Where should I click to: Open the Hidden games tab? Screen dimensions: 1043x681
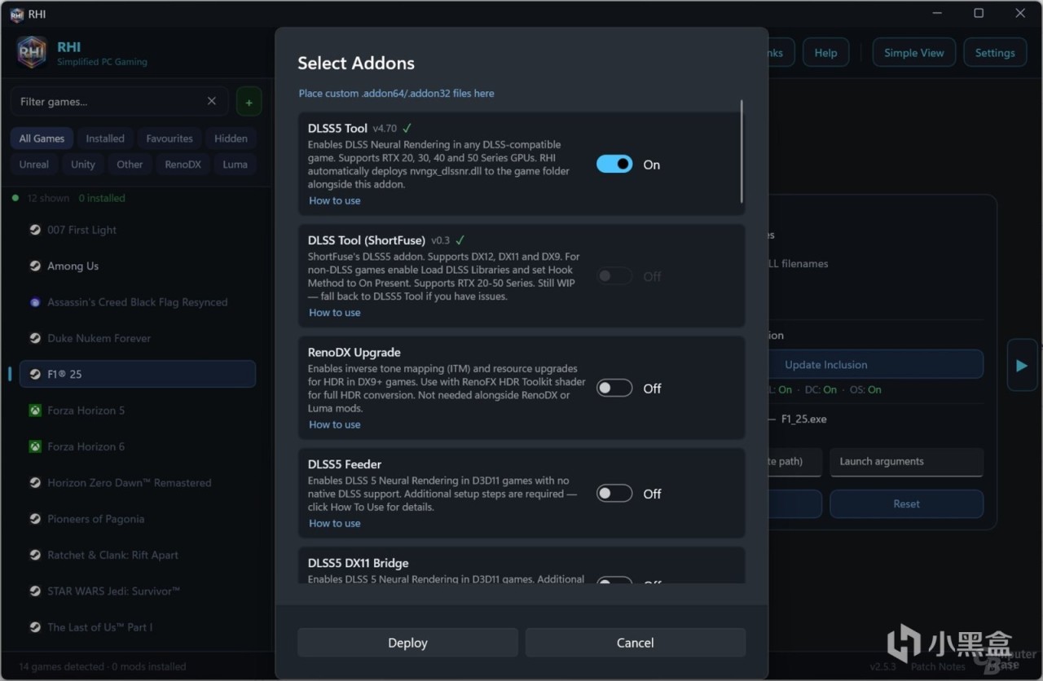pos(231,138)
